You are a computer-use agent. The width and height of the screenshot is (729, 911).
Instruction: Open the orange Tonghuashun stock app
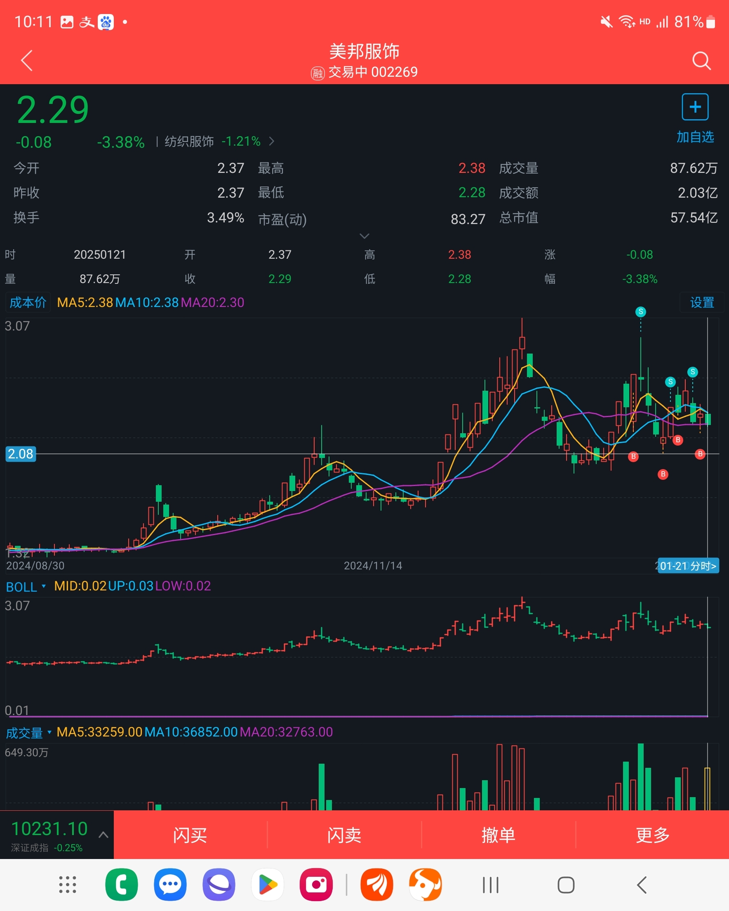(x=377, y=884)
